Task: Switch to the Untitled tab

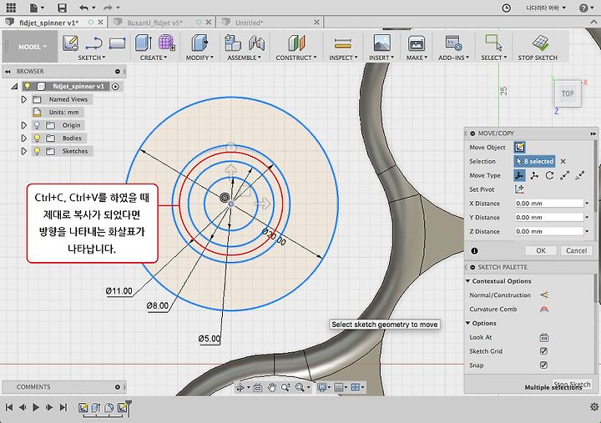Action: [x=249, y=23]
